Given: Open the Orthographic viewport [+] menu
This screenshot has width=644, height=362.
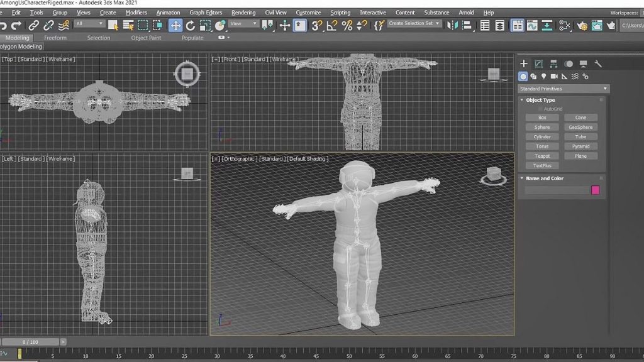Looking at the screenshot, I should tap(216, 159).
